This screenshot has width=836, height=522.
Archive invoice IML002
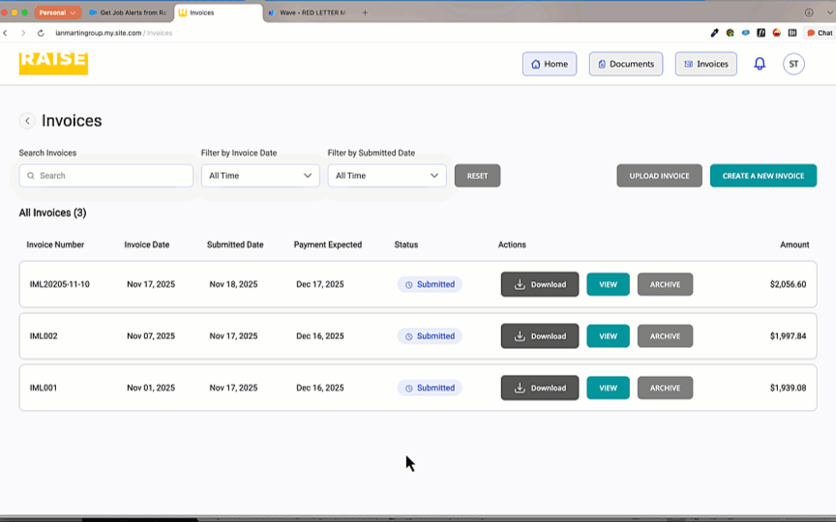(x=665, y=336)
